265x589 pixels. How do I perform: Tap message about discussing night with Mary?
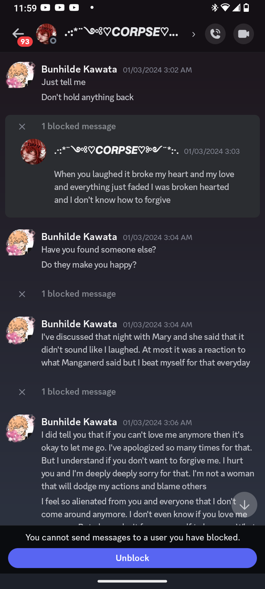(146, 350)
